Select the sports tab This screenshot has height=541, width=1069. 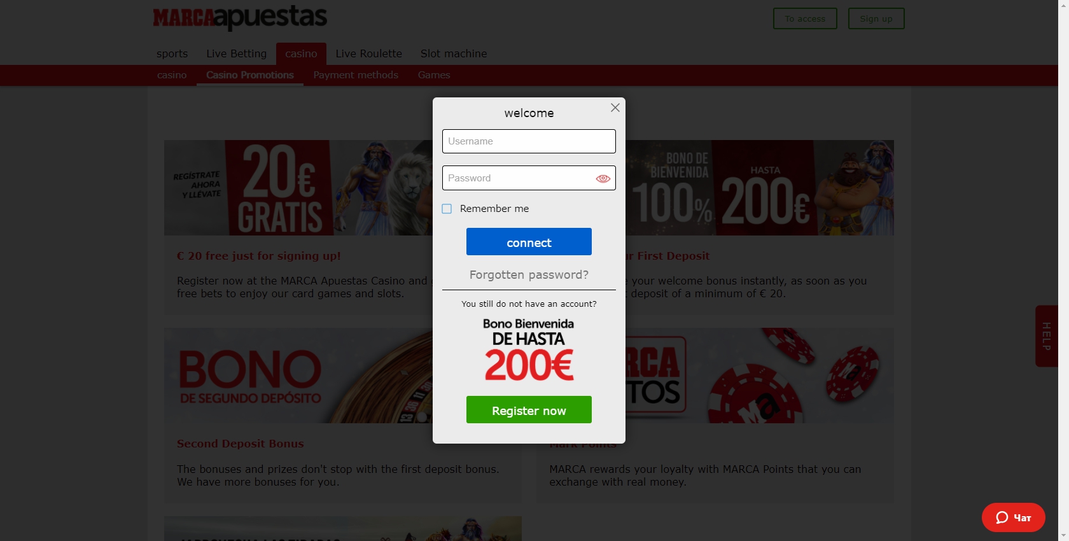[172, 54]
